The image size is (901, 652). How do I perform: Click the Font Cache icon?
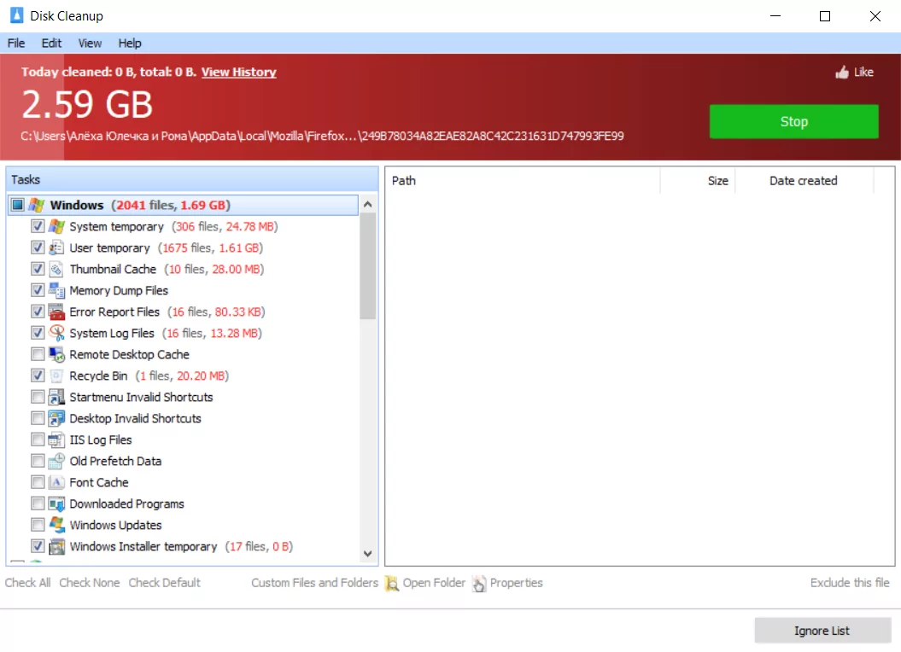(x=56, y=482)
